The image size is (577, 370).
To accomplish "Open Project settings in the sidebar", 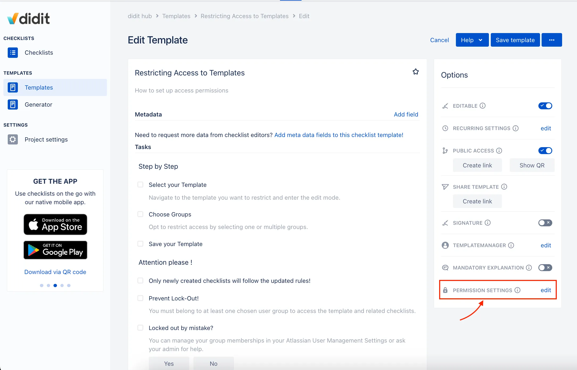I will click(x=55, y=139).
